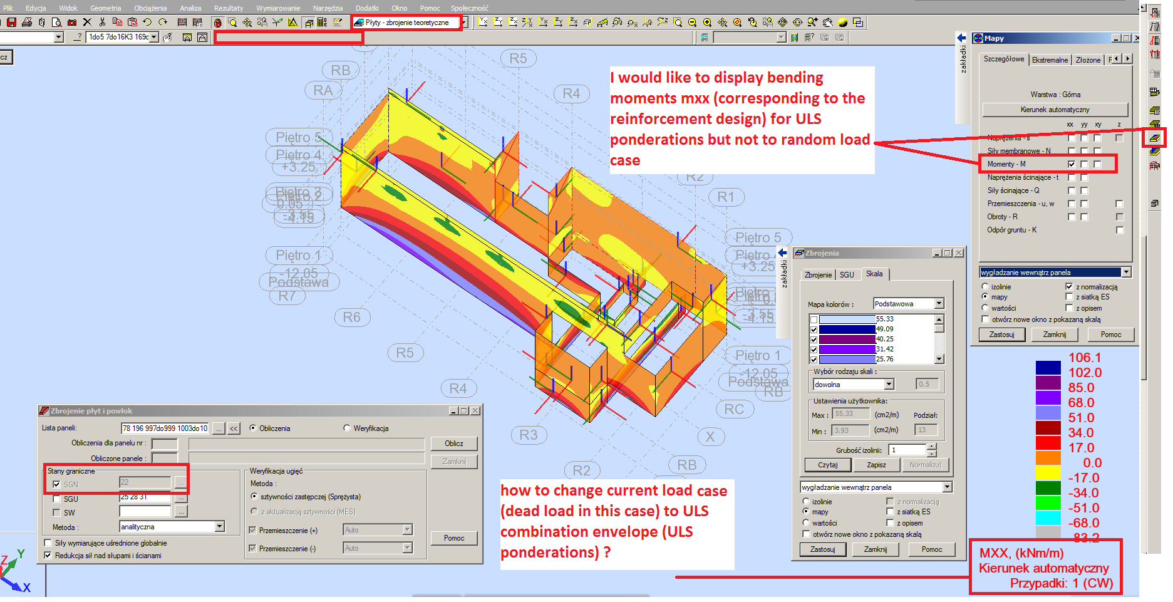Open the Rezultaty menu

point(227,8)
